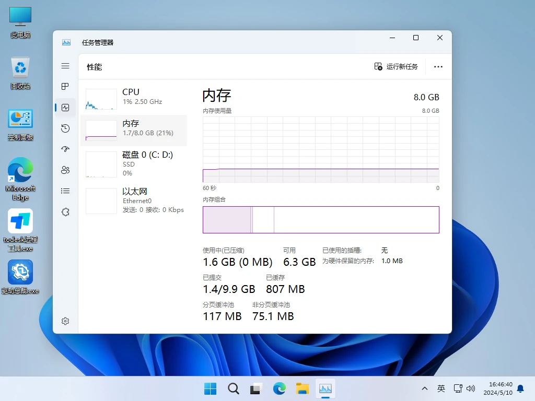Click the Ethernet mini graph thumbnail
Viewport: 535px width, 401px height.
point(101,201)
